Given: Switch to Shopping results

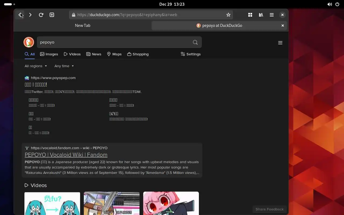Looking at the screenshot, I should pos(138,54).
